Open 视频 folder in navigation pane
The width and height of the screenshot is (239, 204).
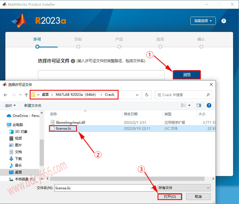[16, 138]
